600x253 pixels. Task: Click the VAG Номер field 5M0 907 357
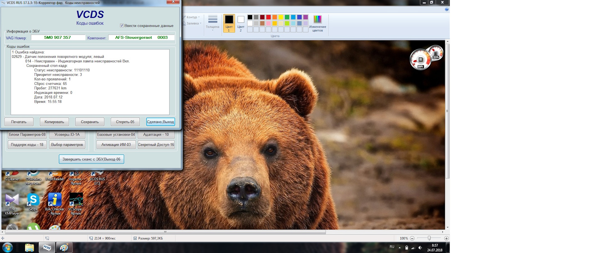click(58, 37)
